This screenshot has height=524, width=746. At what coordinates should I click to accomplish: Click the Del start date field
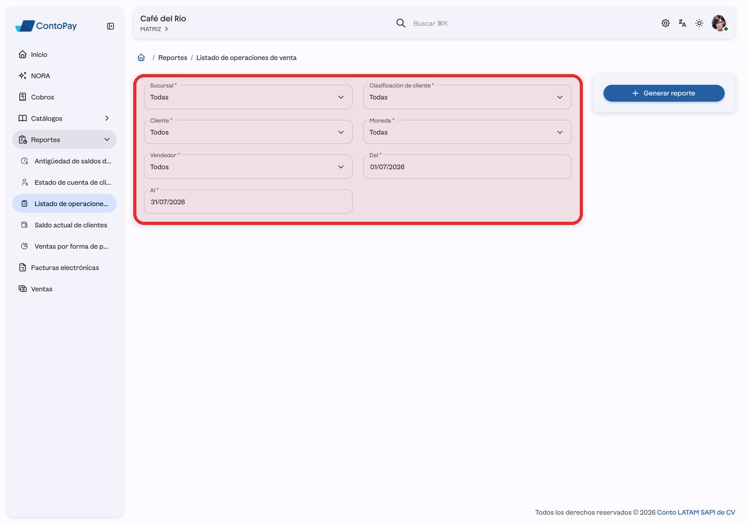point(467,167)
